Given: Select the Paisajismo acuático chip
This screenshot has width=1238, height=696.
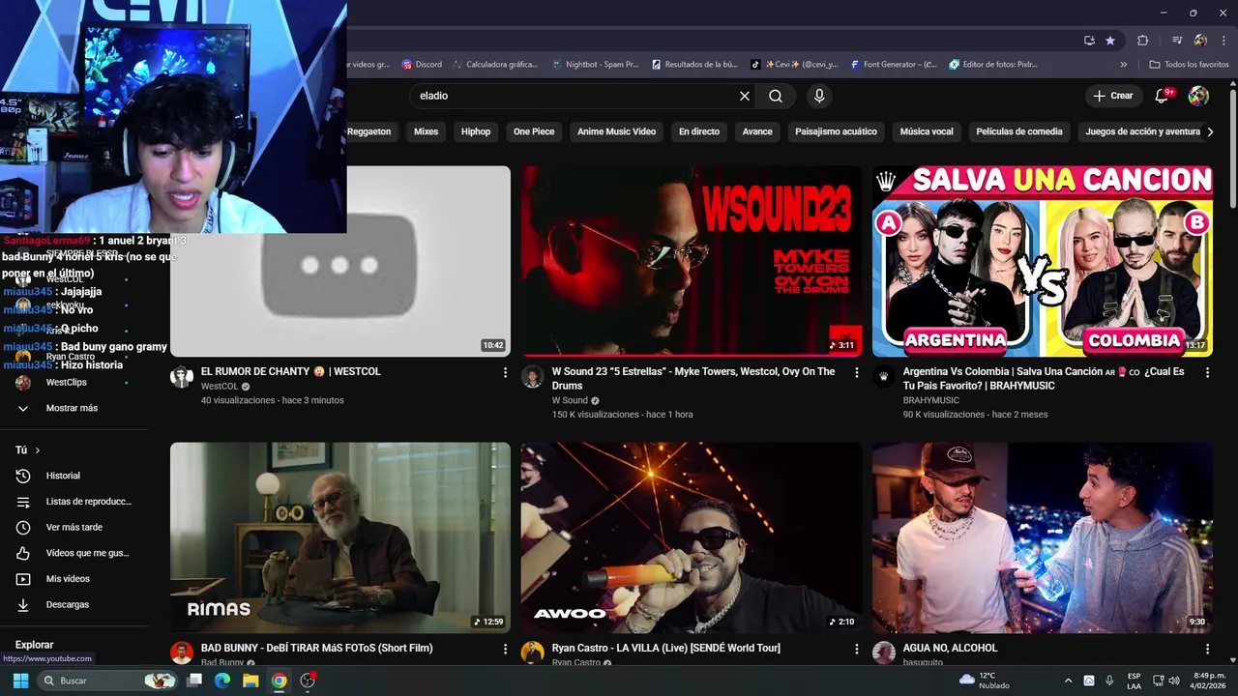Looking at the screenshot, I should [x=836, y=131].
